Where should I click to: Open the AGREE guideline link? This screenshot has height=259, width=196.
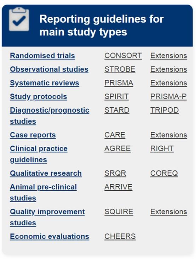pyautogui.click(x=117, y=149)
